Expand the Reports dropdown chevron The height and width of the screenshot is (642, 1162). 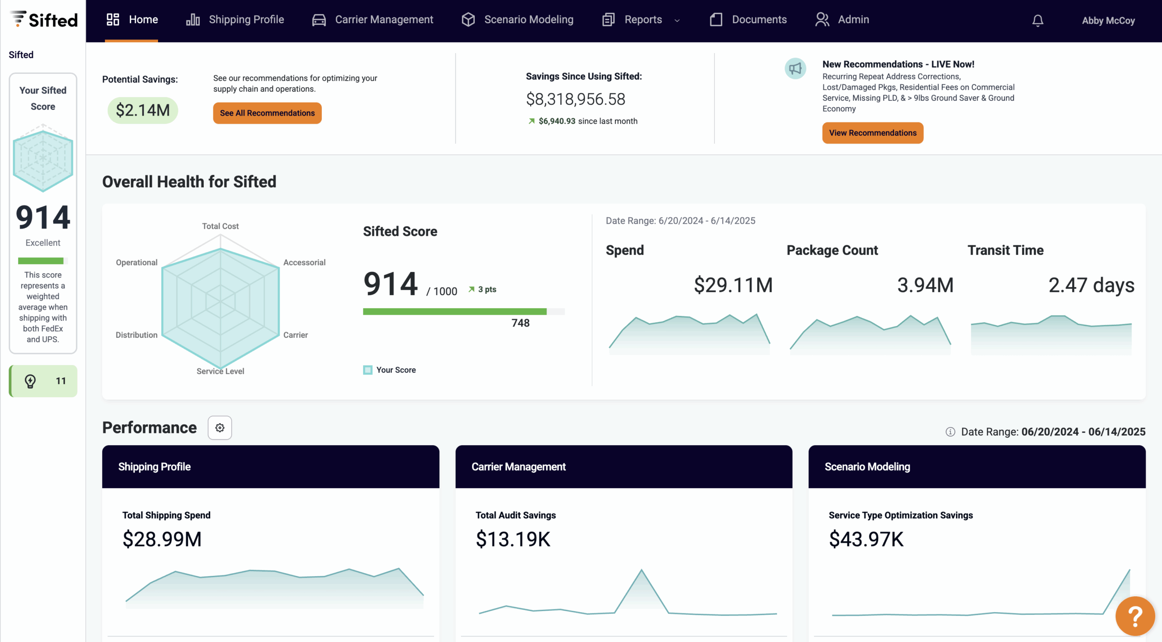click(x=677, y=20)
